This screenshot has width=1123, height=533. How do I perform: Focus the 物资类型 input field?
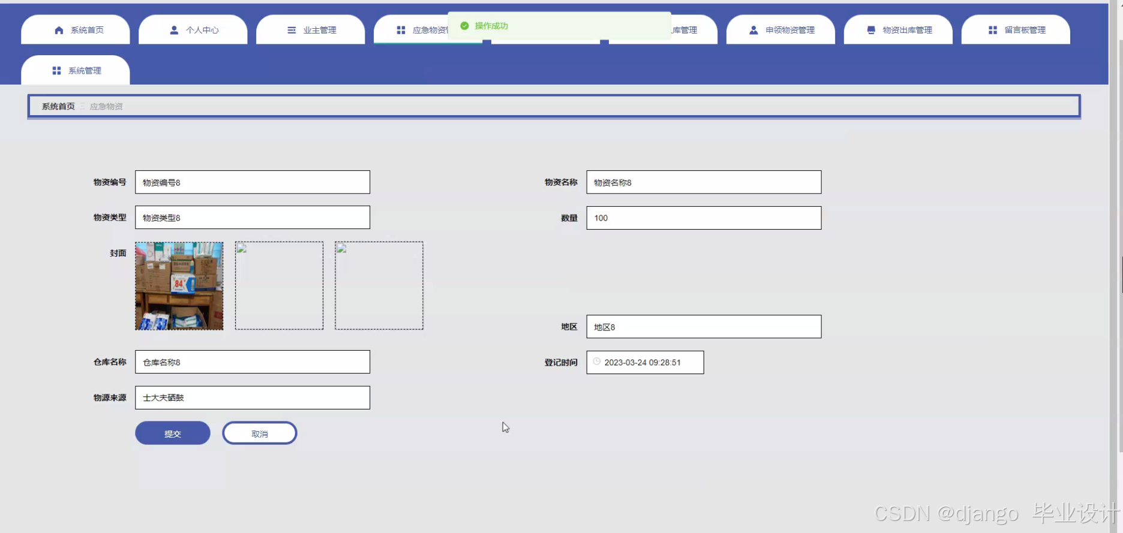pyautogui.click(x=253, y=218)
